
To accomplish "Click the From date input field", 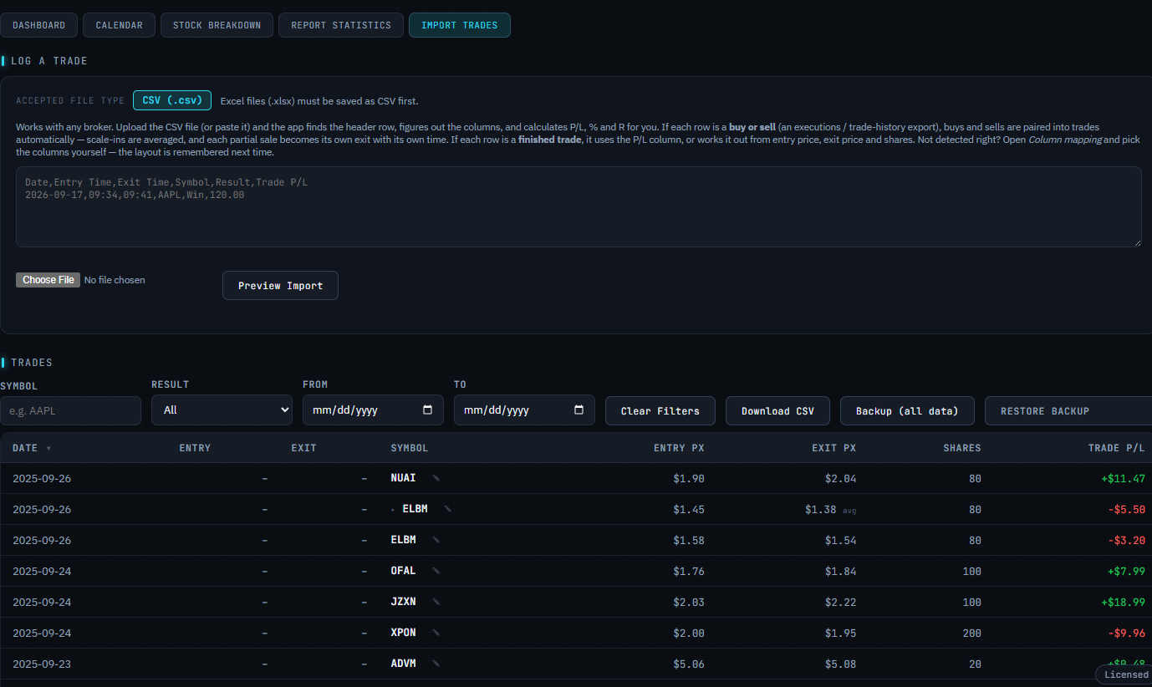I will 373,410.
